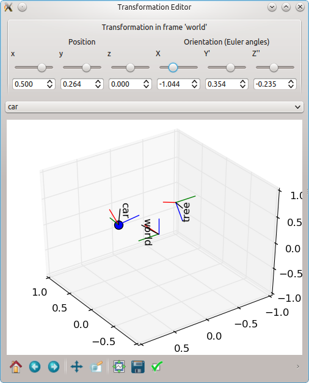Click 'Transformation in frame 'world'' heading
This screenshot has width=309, height=383.
point(154,27)
